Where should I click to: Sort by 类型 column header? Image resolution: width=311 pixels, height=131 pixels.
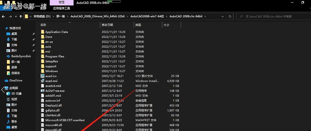[x=138, y=25]
